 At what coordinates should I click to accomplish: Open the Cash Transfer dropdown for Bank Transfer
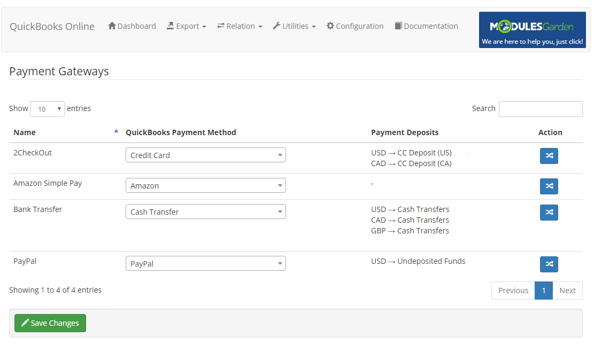click(x=205, y=211)
